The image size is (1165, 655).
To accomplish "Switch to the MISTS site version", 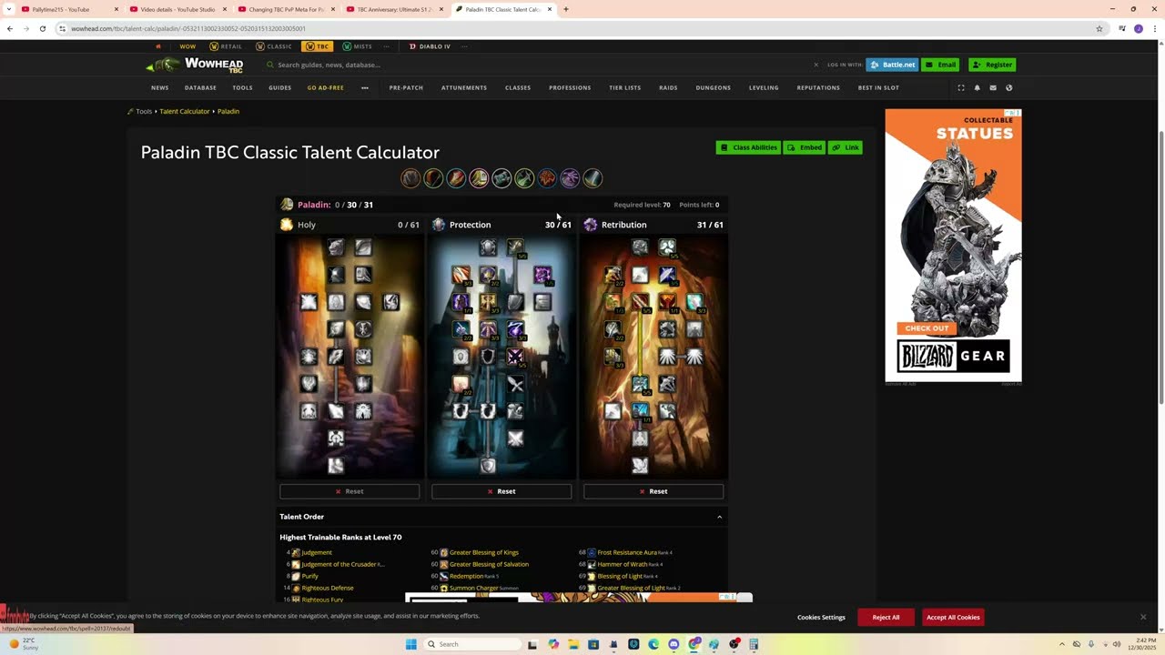I will click(x=358, y=46).
